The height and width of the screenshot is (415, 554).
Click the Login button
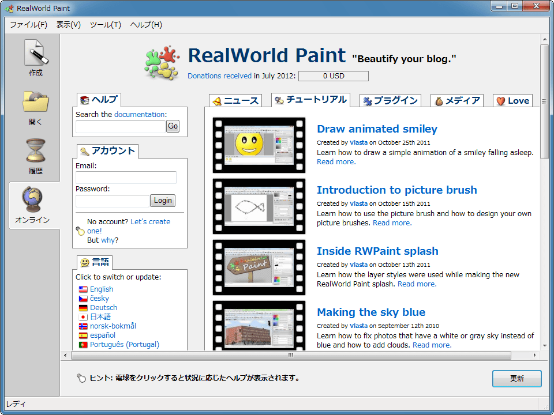[x=163, y=201]
